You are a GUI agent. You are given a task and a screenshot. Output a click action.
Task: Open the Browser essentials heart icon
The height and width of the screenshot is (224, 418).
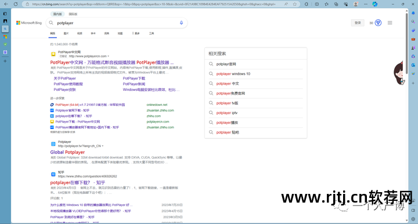(x=346, y=4)
